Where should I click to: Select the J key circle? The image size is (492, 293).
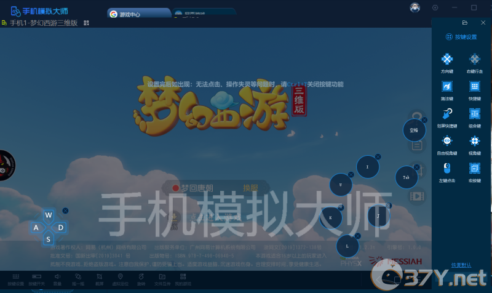[x=378, y=215]
